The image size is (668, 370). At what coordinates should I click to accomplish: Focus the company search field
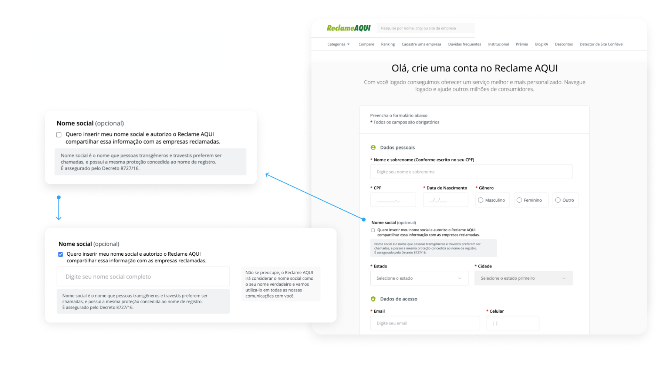[426, 28]
